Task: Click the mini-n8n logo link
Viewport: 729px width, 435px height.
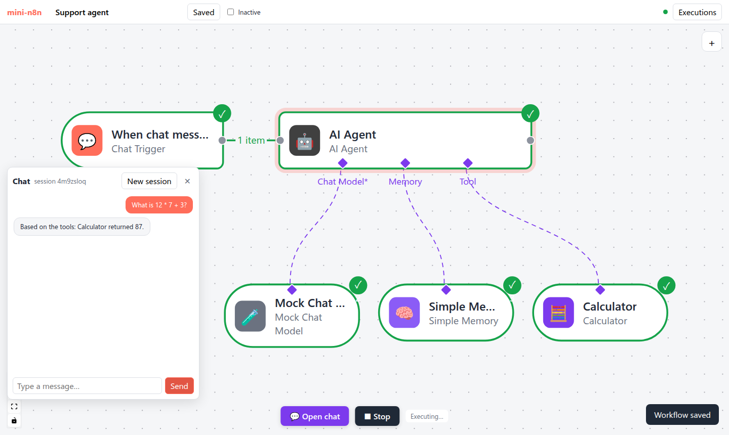Action: pyautogui.click(x=24, y=12)
